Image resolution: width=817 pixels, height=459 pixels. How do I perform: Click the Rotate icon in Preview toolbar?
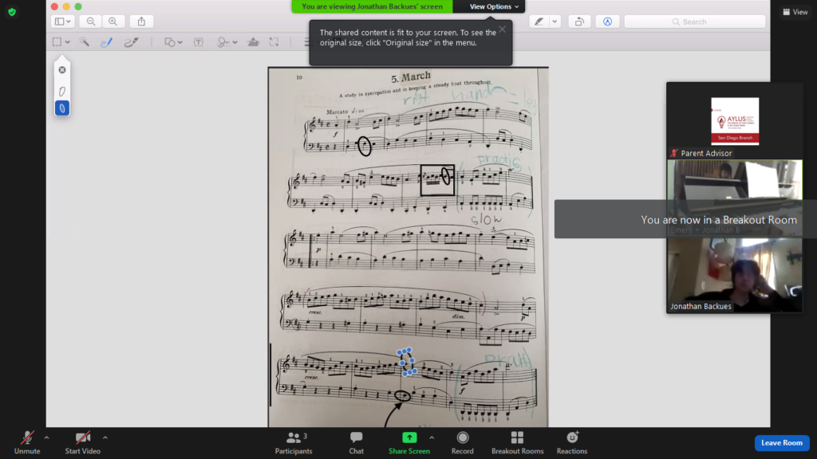(x=579, y=22)
